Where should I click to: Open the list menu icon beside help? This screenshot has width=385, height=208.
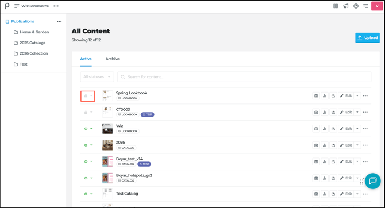click(x=365, y=6)
